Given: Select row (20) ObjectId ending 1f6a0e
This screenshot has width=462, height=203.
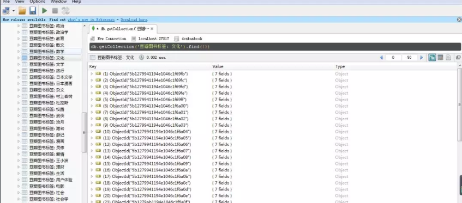Looking at the screenshot, I should (273, 196).
